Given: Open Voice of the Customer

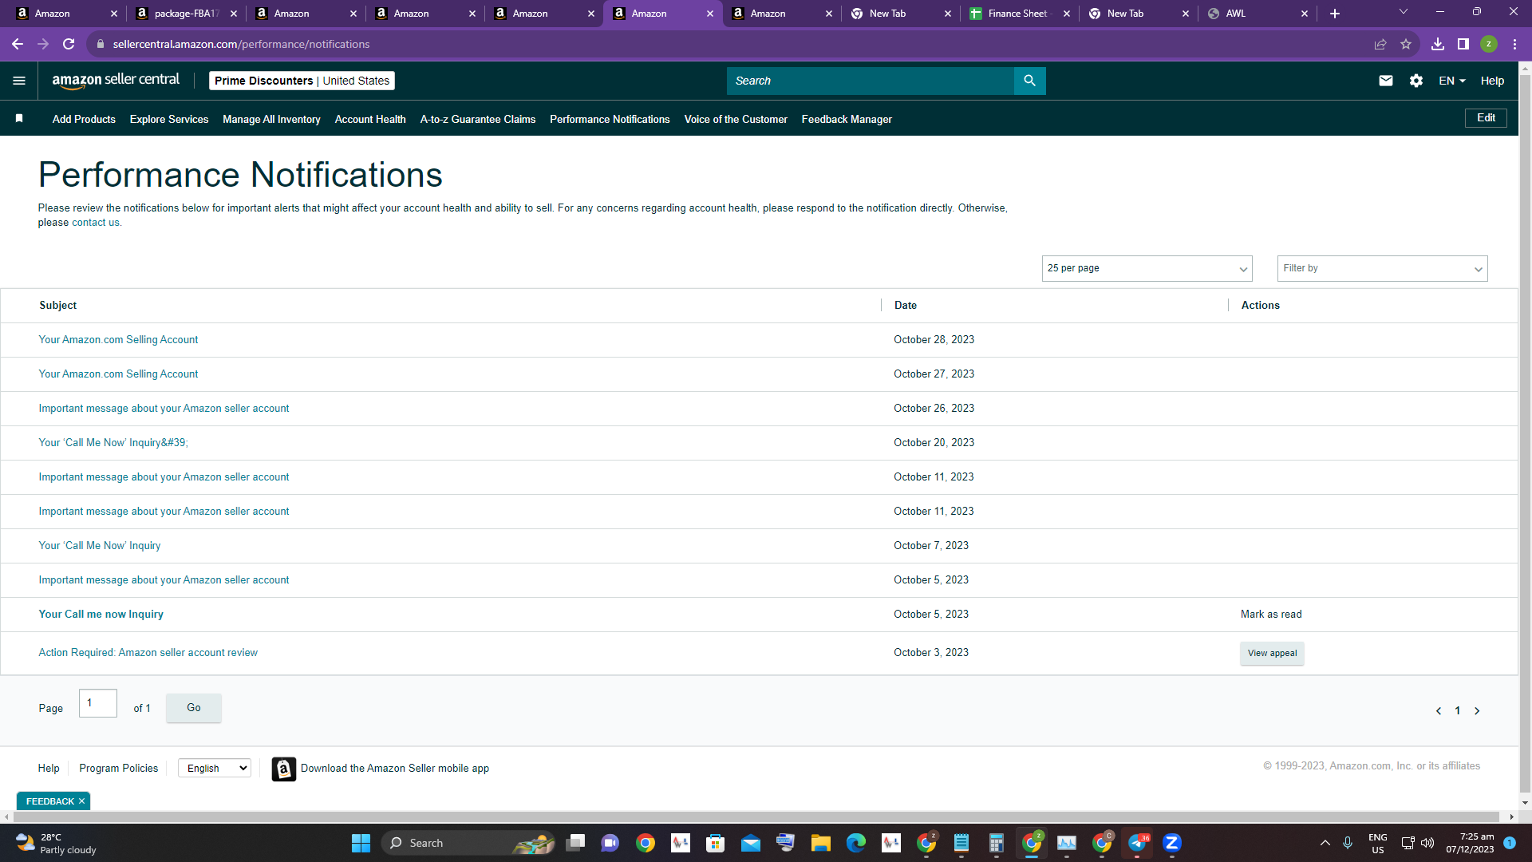Looking at the screenshot, I should [736, 119].
